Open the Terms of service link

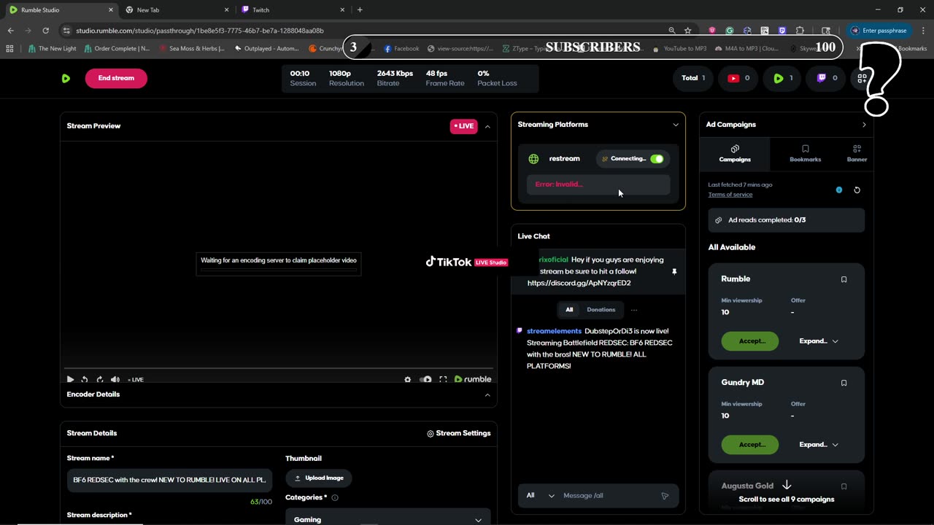coord(730,195)
